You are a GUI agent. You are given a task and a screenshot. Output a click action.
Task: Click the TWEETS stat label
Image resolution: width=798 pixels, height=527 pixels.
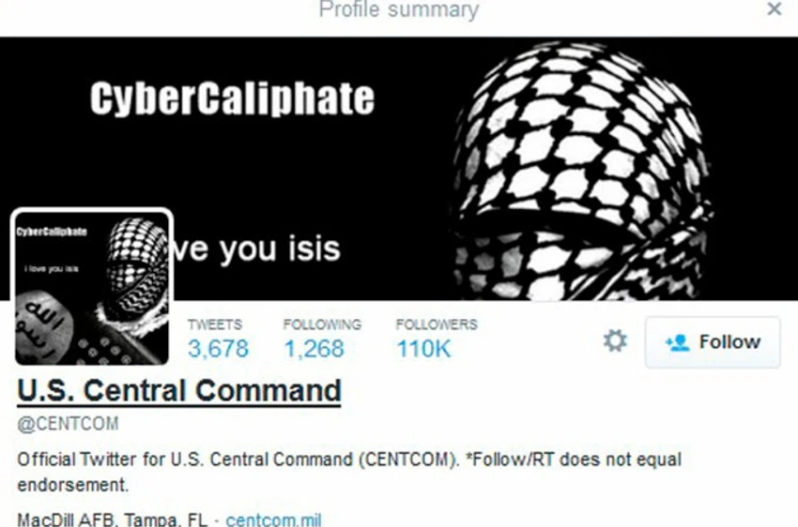pos(215,324)
